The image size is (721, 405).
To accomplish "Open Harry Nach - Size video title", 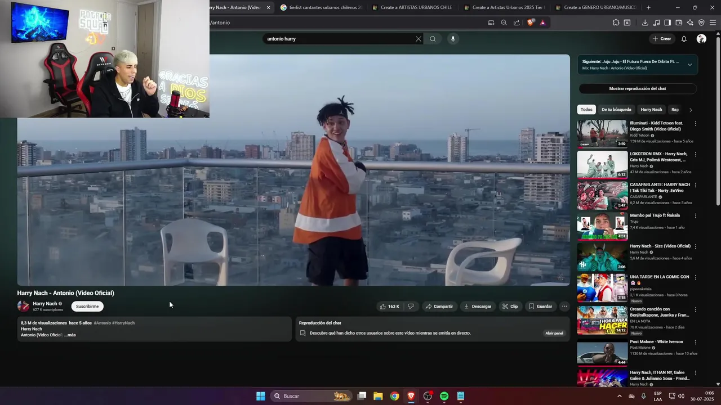I will click(660, 246).
